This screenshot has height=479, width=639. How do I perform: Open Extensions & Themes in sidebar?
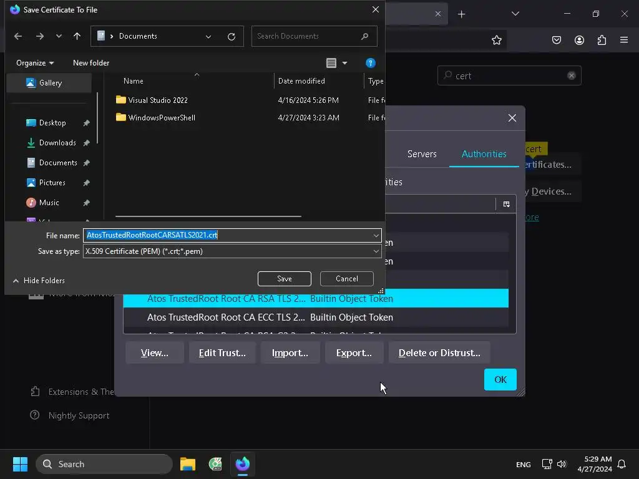click(72, 392)
